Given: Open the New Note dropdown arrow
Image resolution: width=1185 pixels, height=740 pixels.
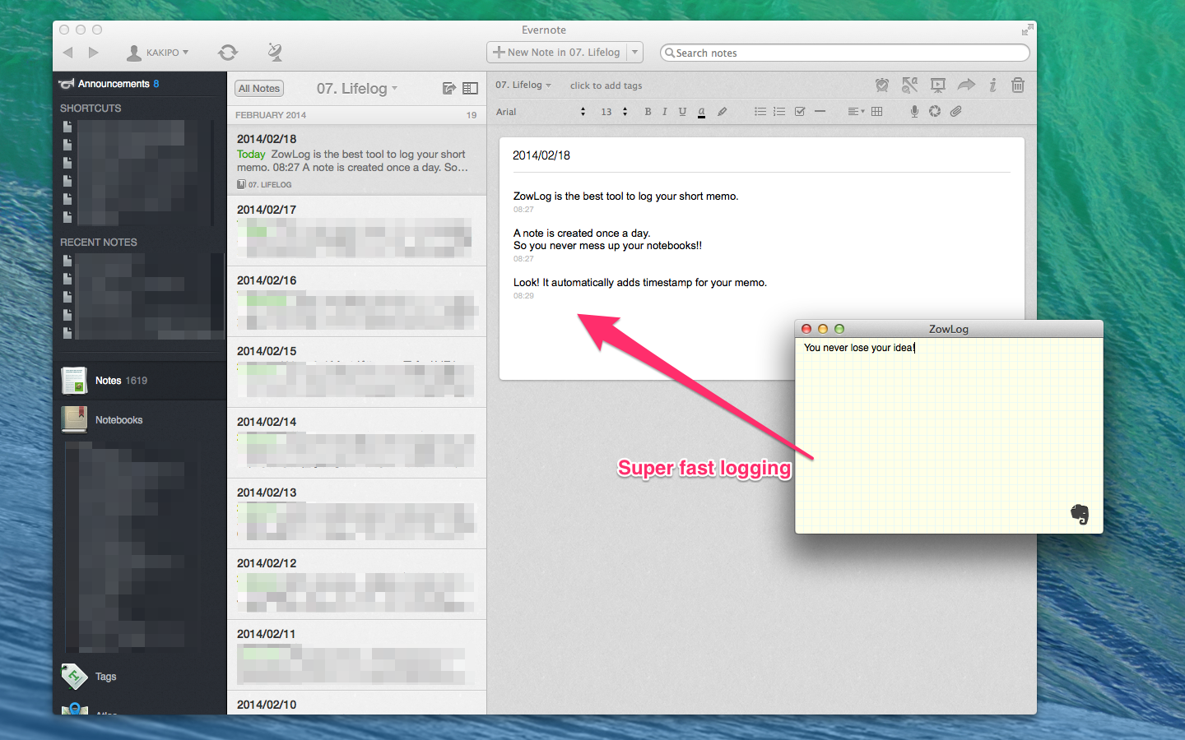Looking at the screenshot, I should pos(634,53).
